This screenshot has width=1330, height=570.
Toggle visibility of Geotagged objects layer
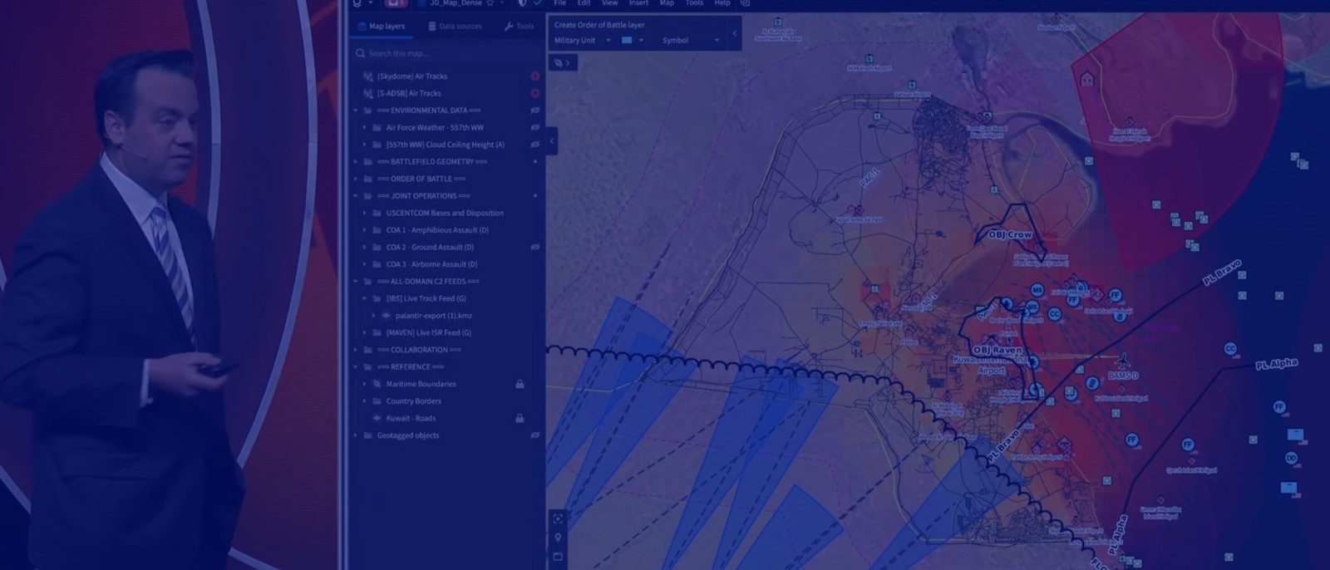[x=534, y=435]
